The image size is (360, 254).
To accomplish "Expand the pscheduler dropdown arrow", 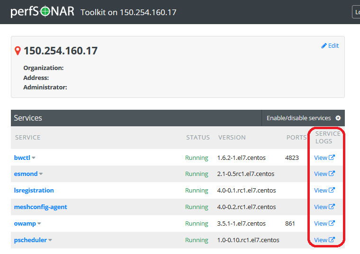I will [50, 240].
